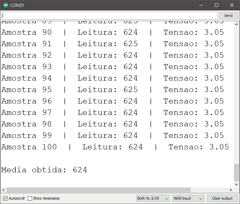Click the 'Amostra 97' output row
Image resolution: width=240 pixels, height=204 pixels.
tap(112, 112)
